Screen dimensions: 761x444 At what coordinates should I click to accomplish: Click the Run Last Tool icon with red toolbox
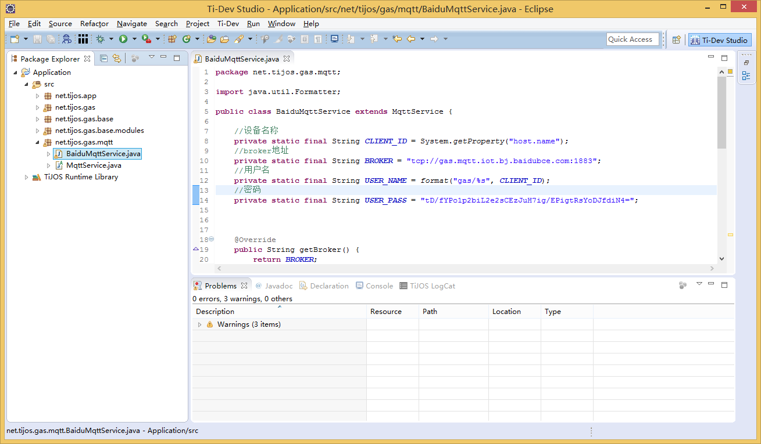[147, 39]
